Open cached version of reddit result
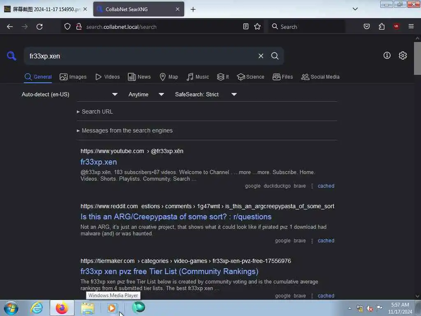The image size is (421, 316). coord(326,241)
